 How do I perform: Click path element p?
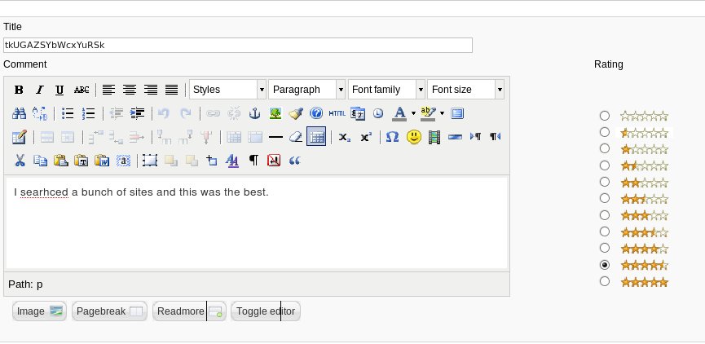coord(40,284)
